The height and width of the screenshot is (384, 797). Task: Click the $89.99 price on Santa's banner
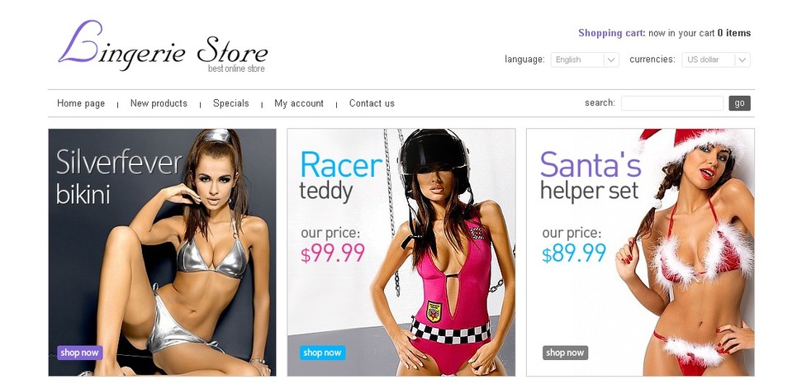(x=574, y=253)
